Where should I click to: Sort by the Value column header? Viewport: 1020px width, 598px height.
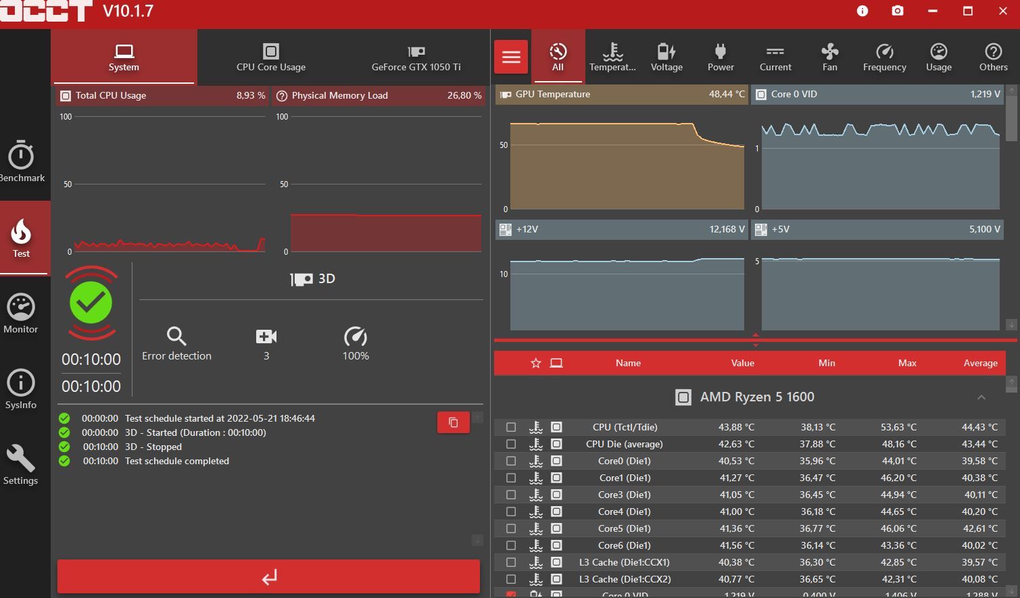[x=742, y=363]
